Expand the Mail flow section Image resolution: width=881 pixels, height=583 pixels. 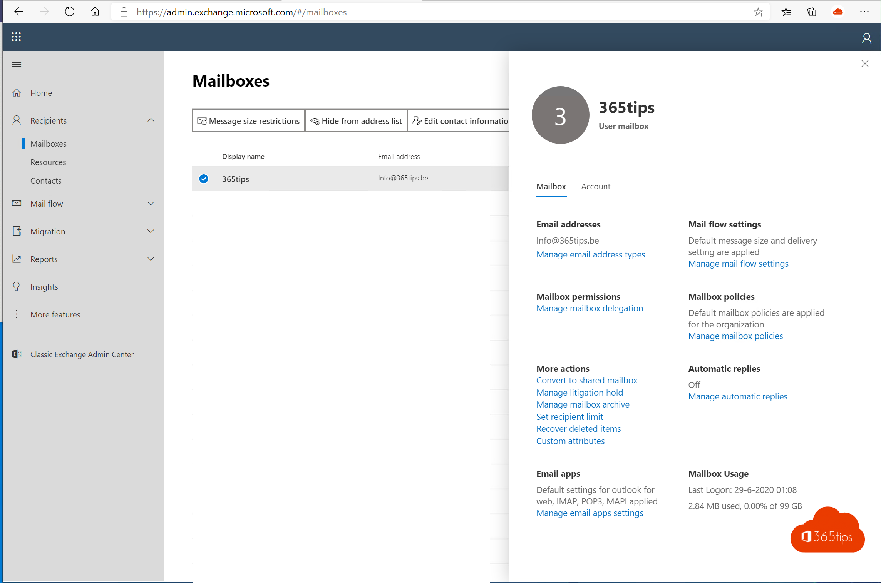point(151,203)
